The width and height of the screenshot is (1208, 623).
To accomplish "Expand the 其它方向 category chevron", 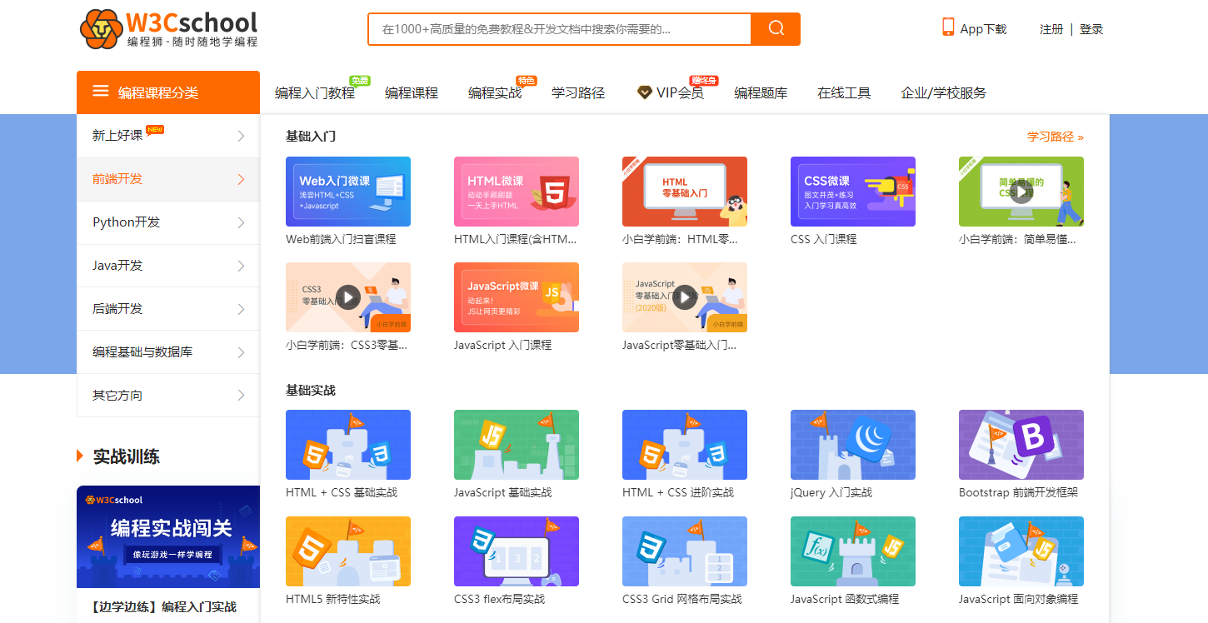I will click(x=241, y=396).
